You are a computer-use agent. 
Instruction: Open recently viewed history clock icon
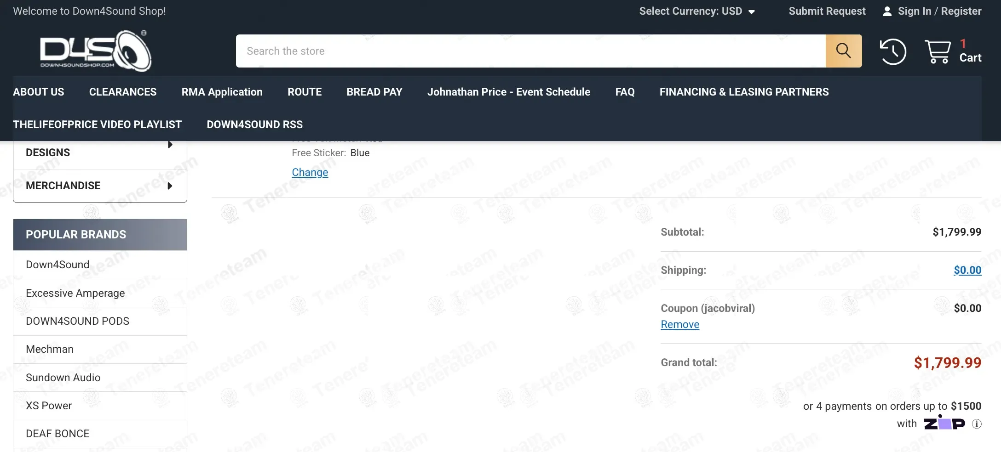pos(893,51)
